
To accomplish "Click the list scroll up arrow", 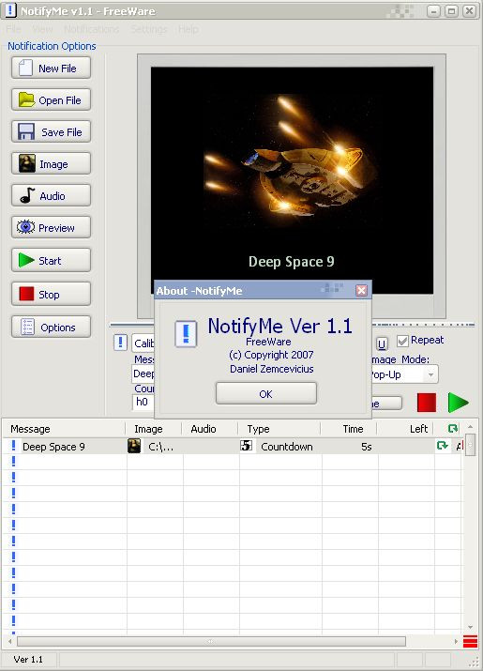I will [470, 427].
